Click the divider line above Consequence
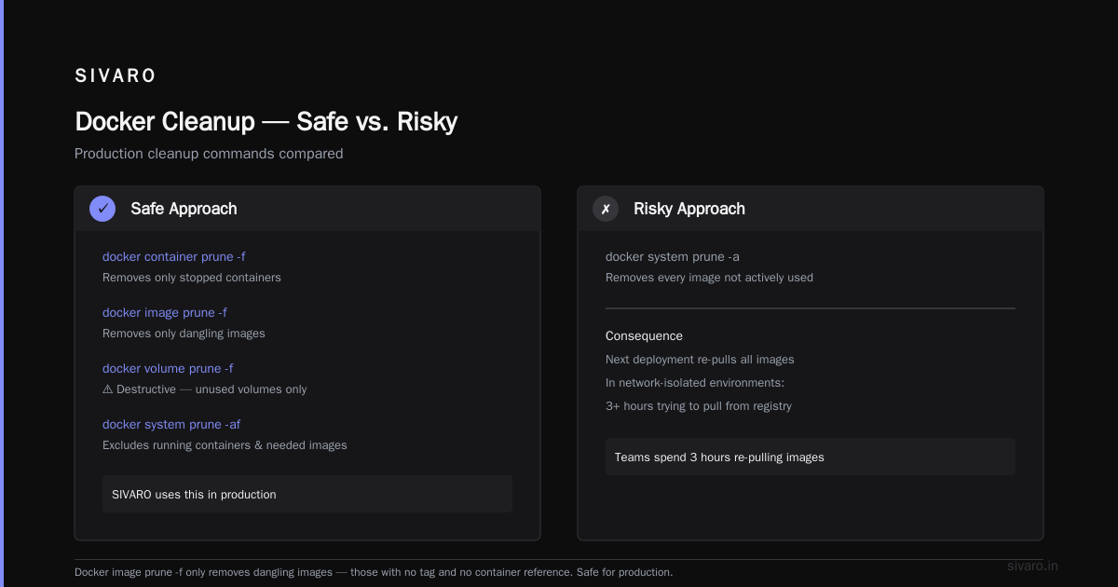The width and height of the screenshot is (1118, 587). [x=811, y=307]
